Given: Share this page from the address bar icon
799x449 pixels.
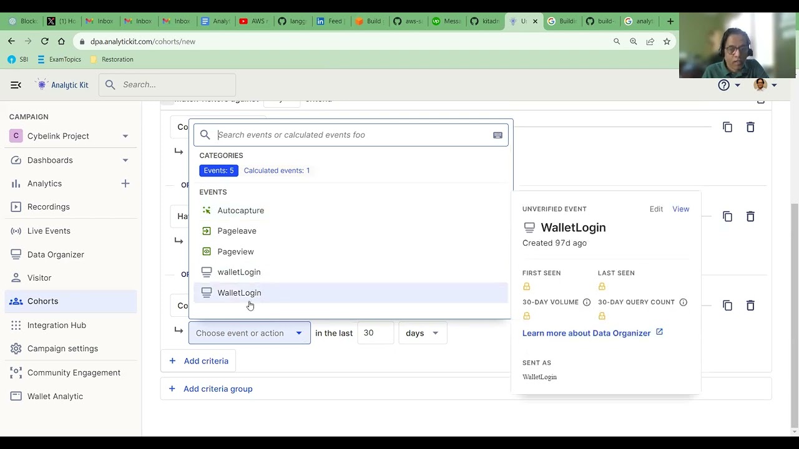Looking at the screenshot, I should pos(650,41).
